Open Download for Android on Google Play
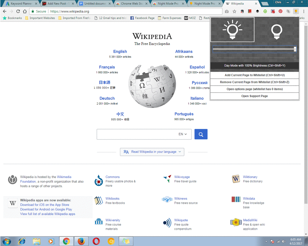 [46, 209]
